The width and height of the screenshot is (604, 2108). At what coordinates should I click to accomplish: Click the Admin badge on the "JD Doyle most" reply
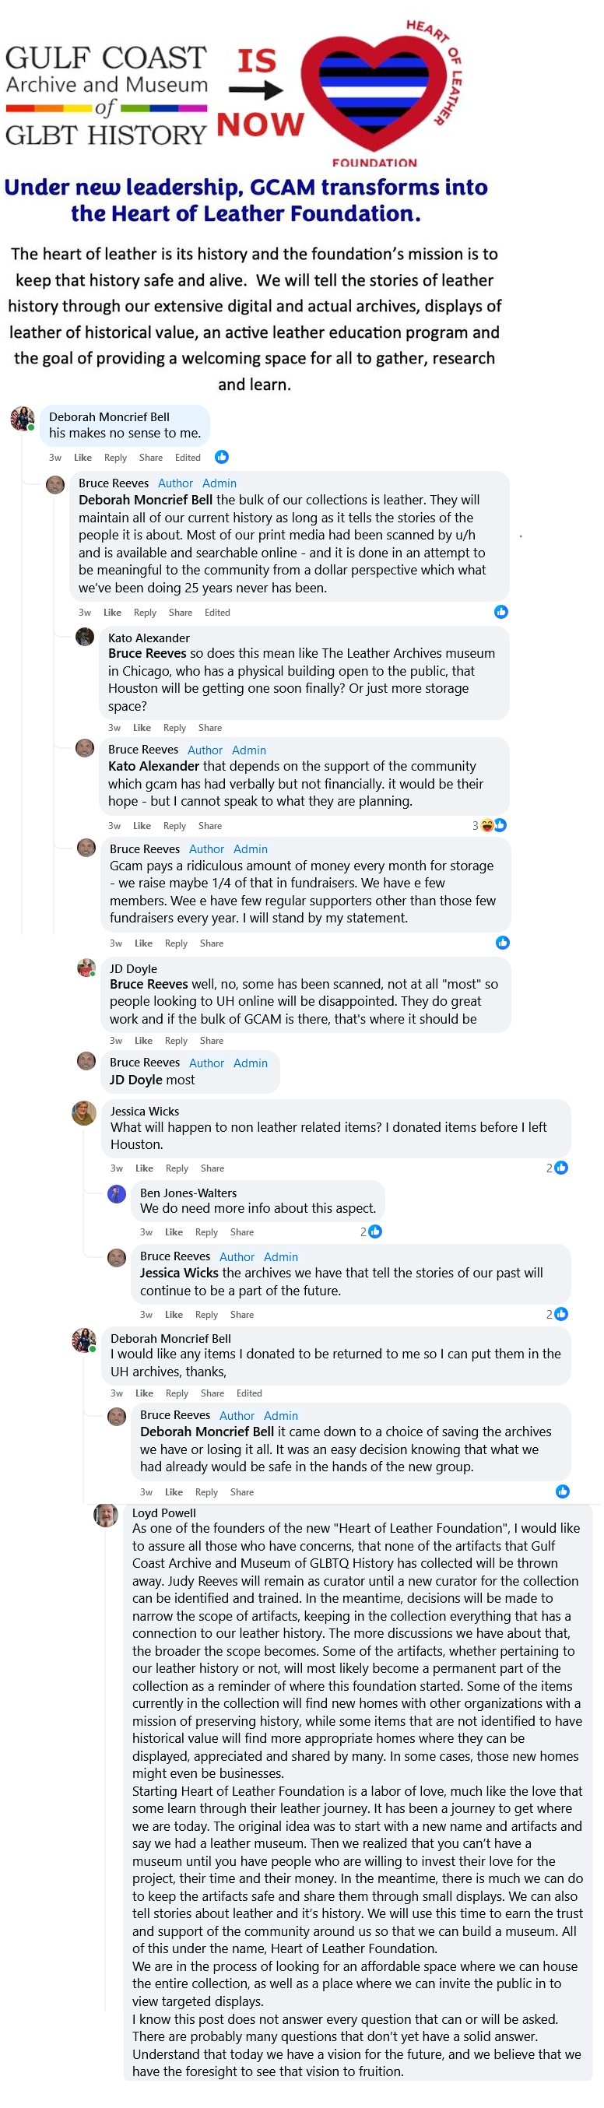[251, 1063]
